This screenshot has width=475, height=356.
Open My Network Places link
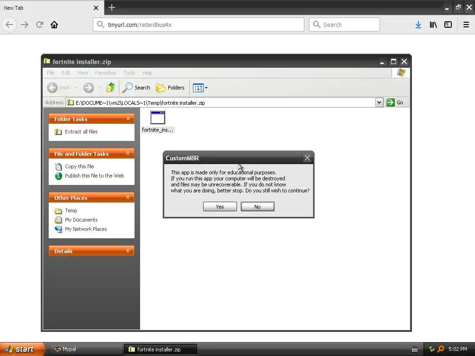coord(86,229)
